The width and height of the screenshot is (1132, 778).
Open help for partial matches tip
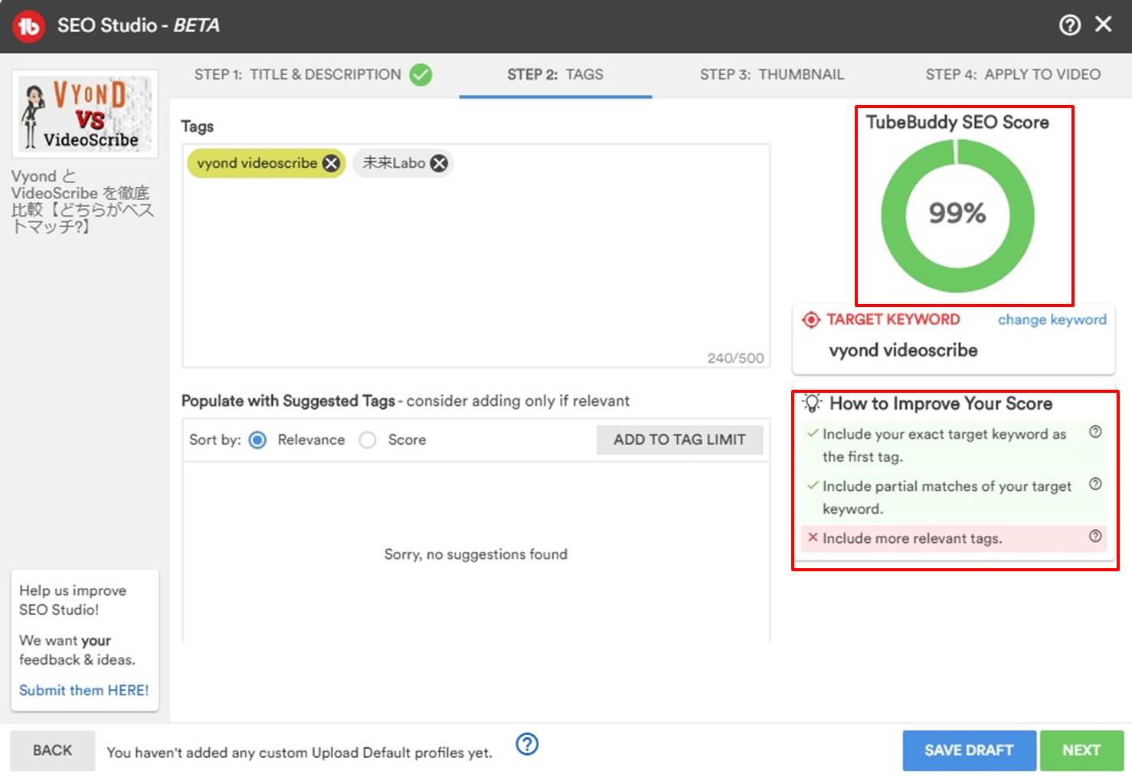point(1095,484)
